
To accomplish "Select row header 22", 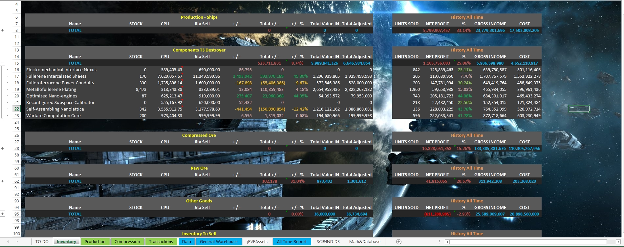I will pos(16,109).
